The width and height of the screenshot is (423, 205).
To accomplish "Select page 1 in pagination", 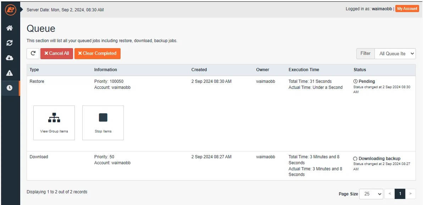I will 400,194.
